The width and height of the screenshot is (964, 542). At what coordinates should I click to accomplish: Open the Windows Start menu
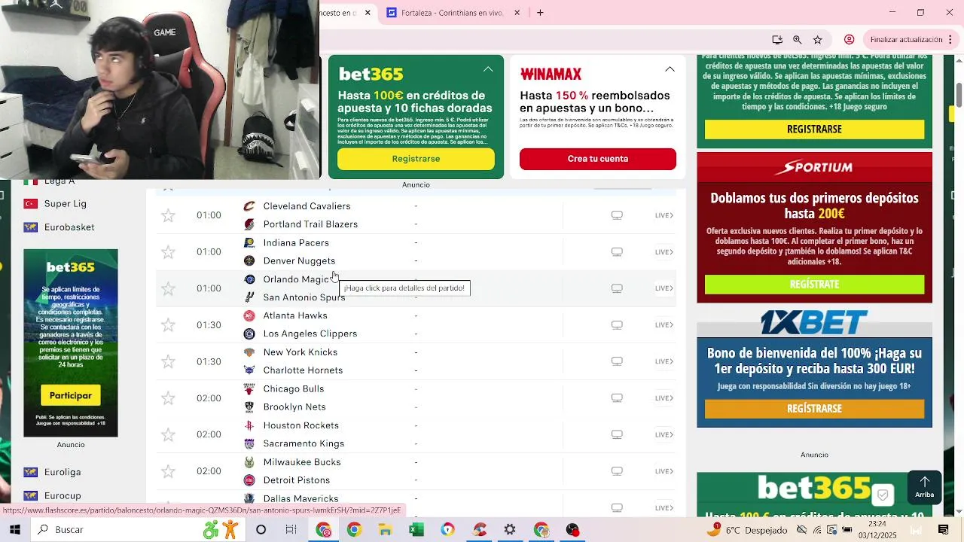(x=15, y=530)
